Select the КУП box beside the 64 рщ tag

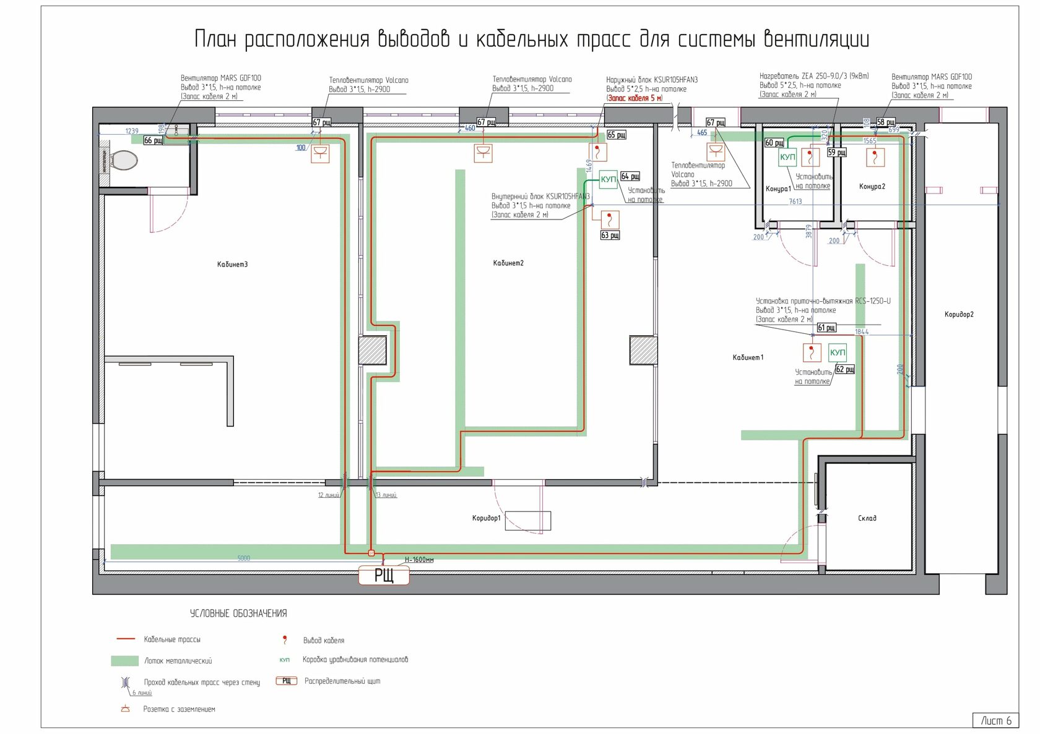click(x=609, y=179)
